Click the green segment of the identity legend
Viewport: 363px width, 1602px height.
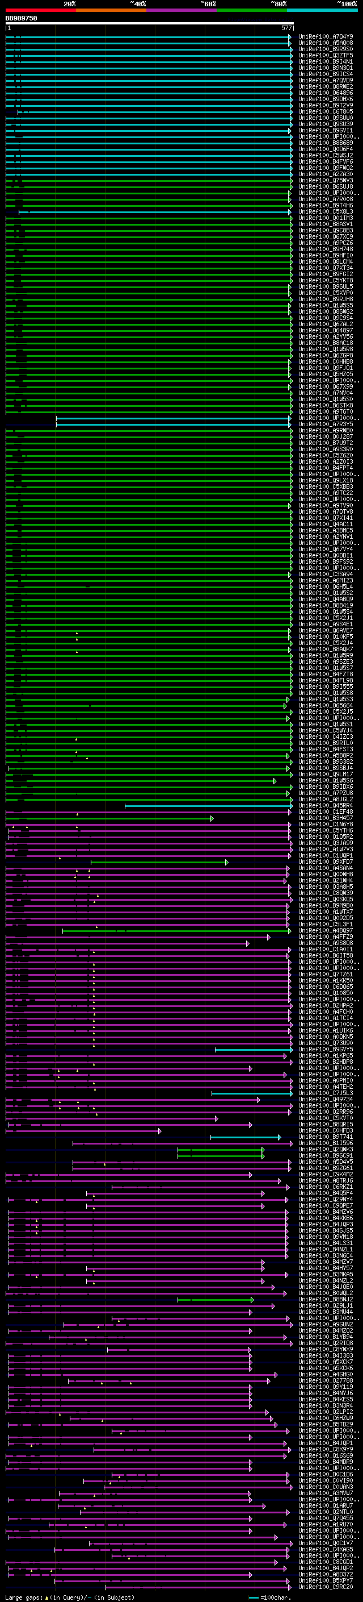click(x=252, y=10)
